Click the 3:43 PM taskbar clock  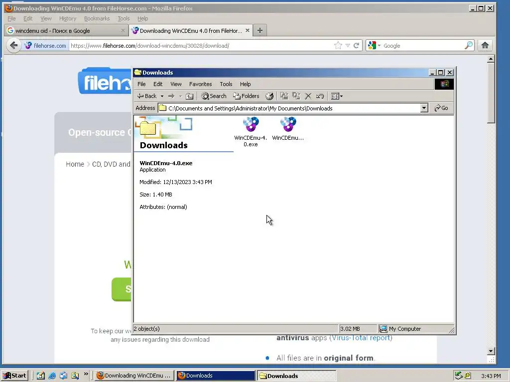tap(491, 376)
